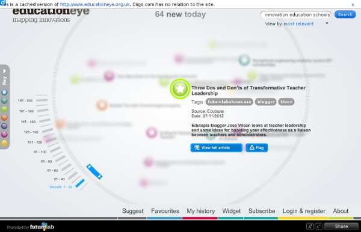Select results range 161 - 180
This screenshot has height=232, width=361.
[x=26, y=111]
